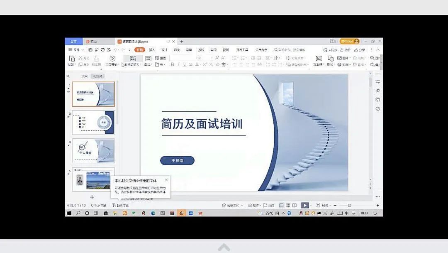The image size is (448, 253).
Task: Click the New Slide icon
Action: [x=133, y=59]
